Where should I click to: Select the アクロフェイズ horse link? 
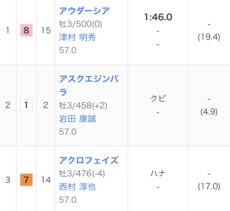[x=89, y=160]
